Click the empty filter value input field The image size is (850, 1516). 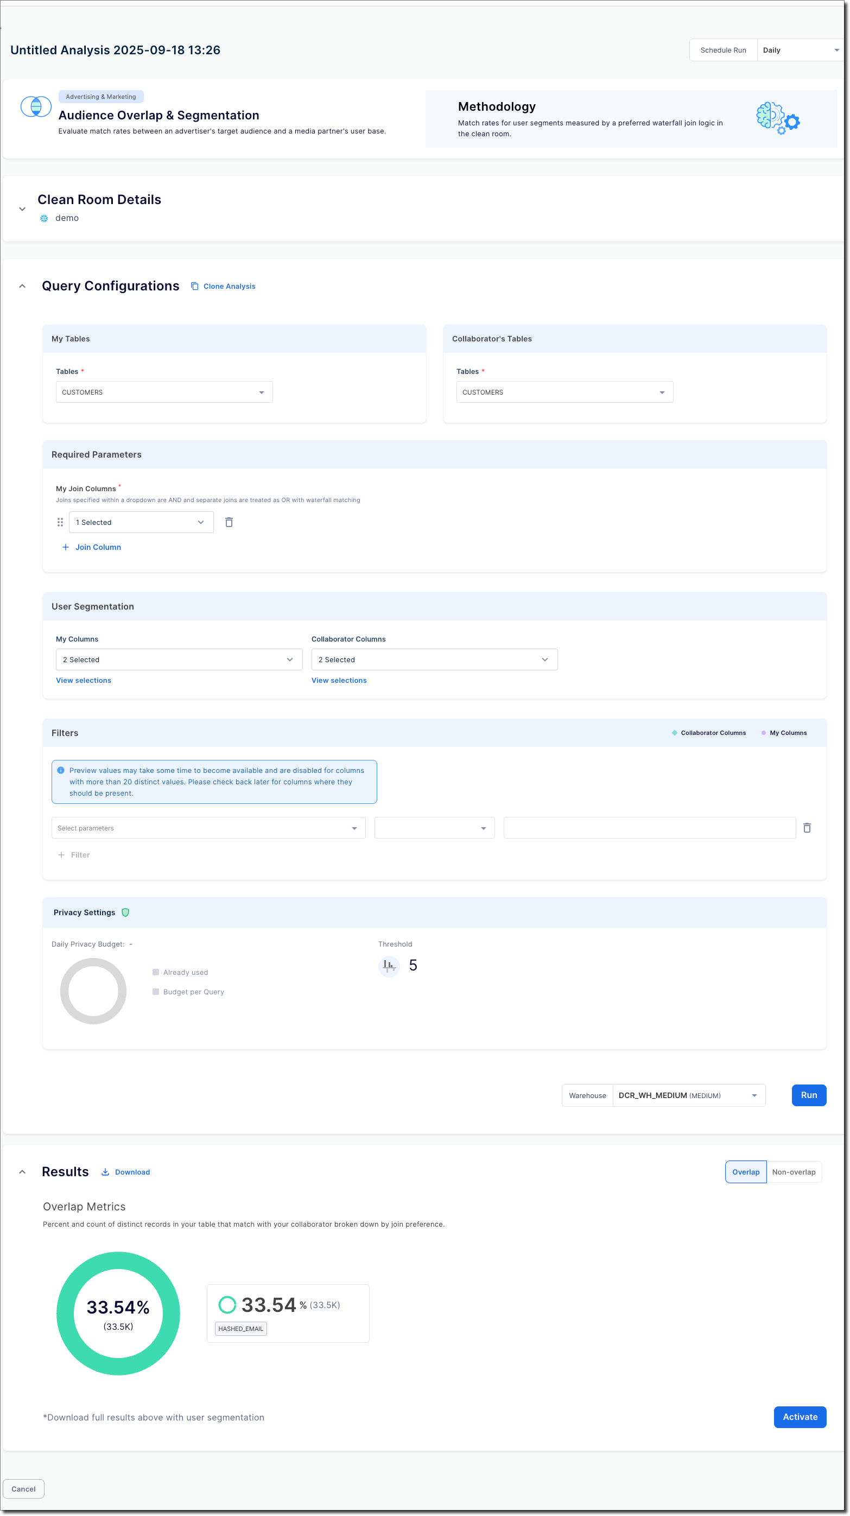pyautogui.click(x=649, y=827)
